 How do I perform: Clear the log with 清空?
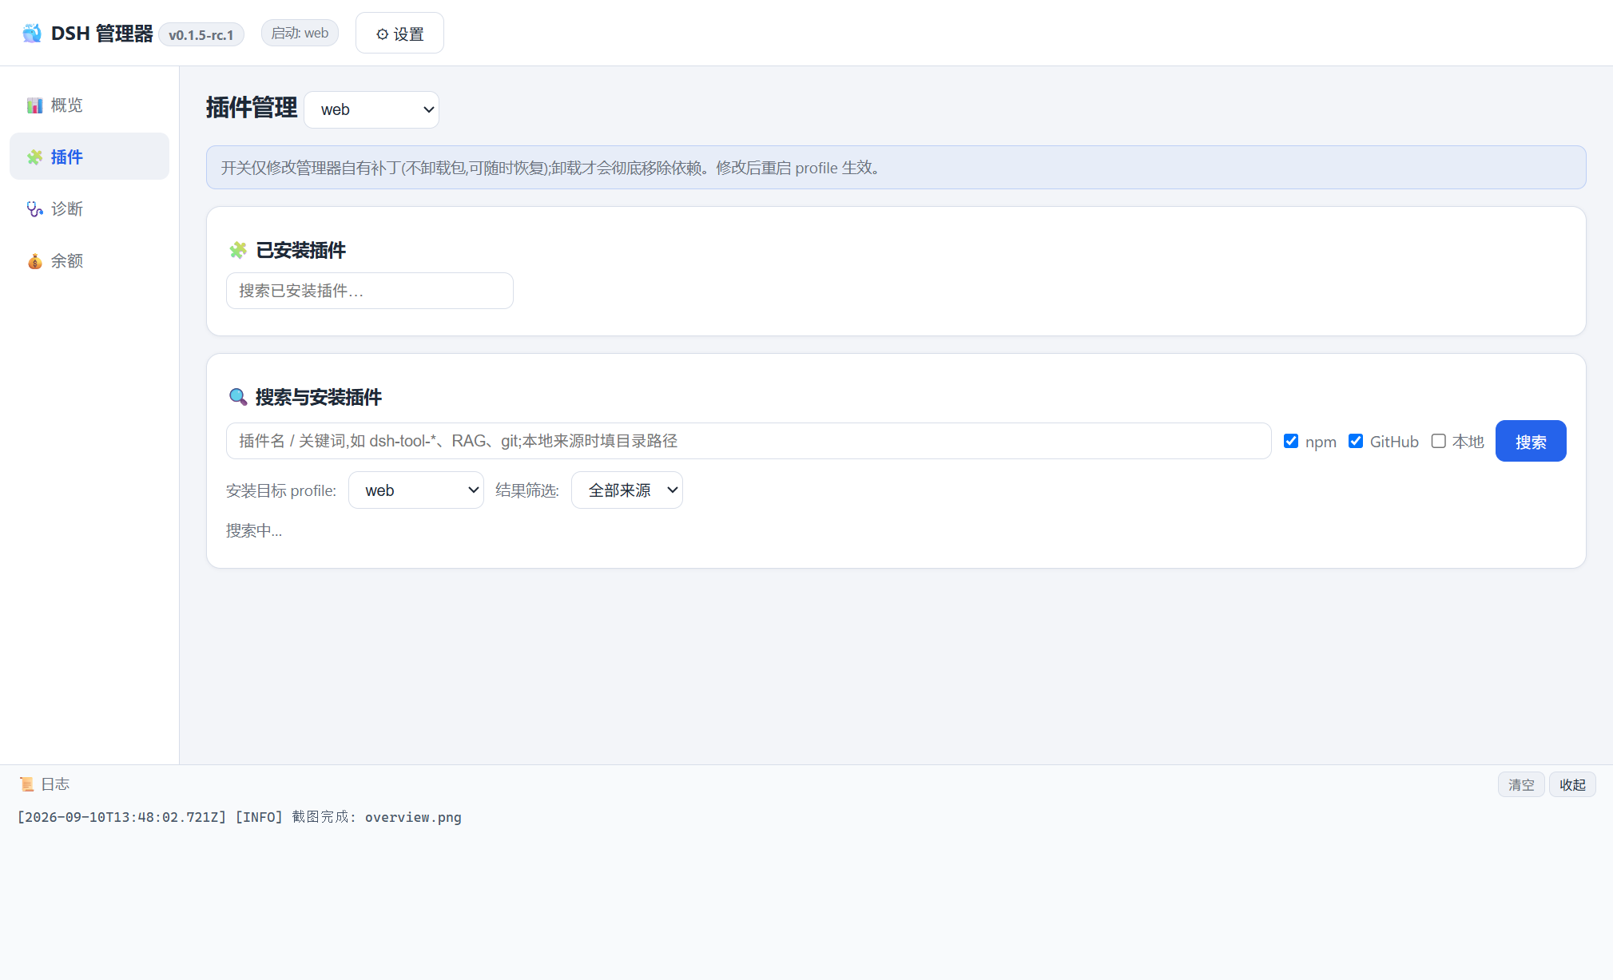[1521, 784]
